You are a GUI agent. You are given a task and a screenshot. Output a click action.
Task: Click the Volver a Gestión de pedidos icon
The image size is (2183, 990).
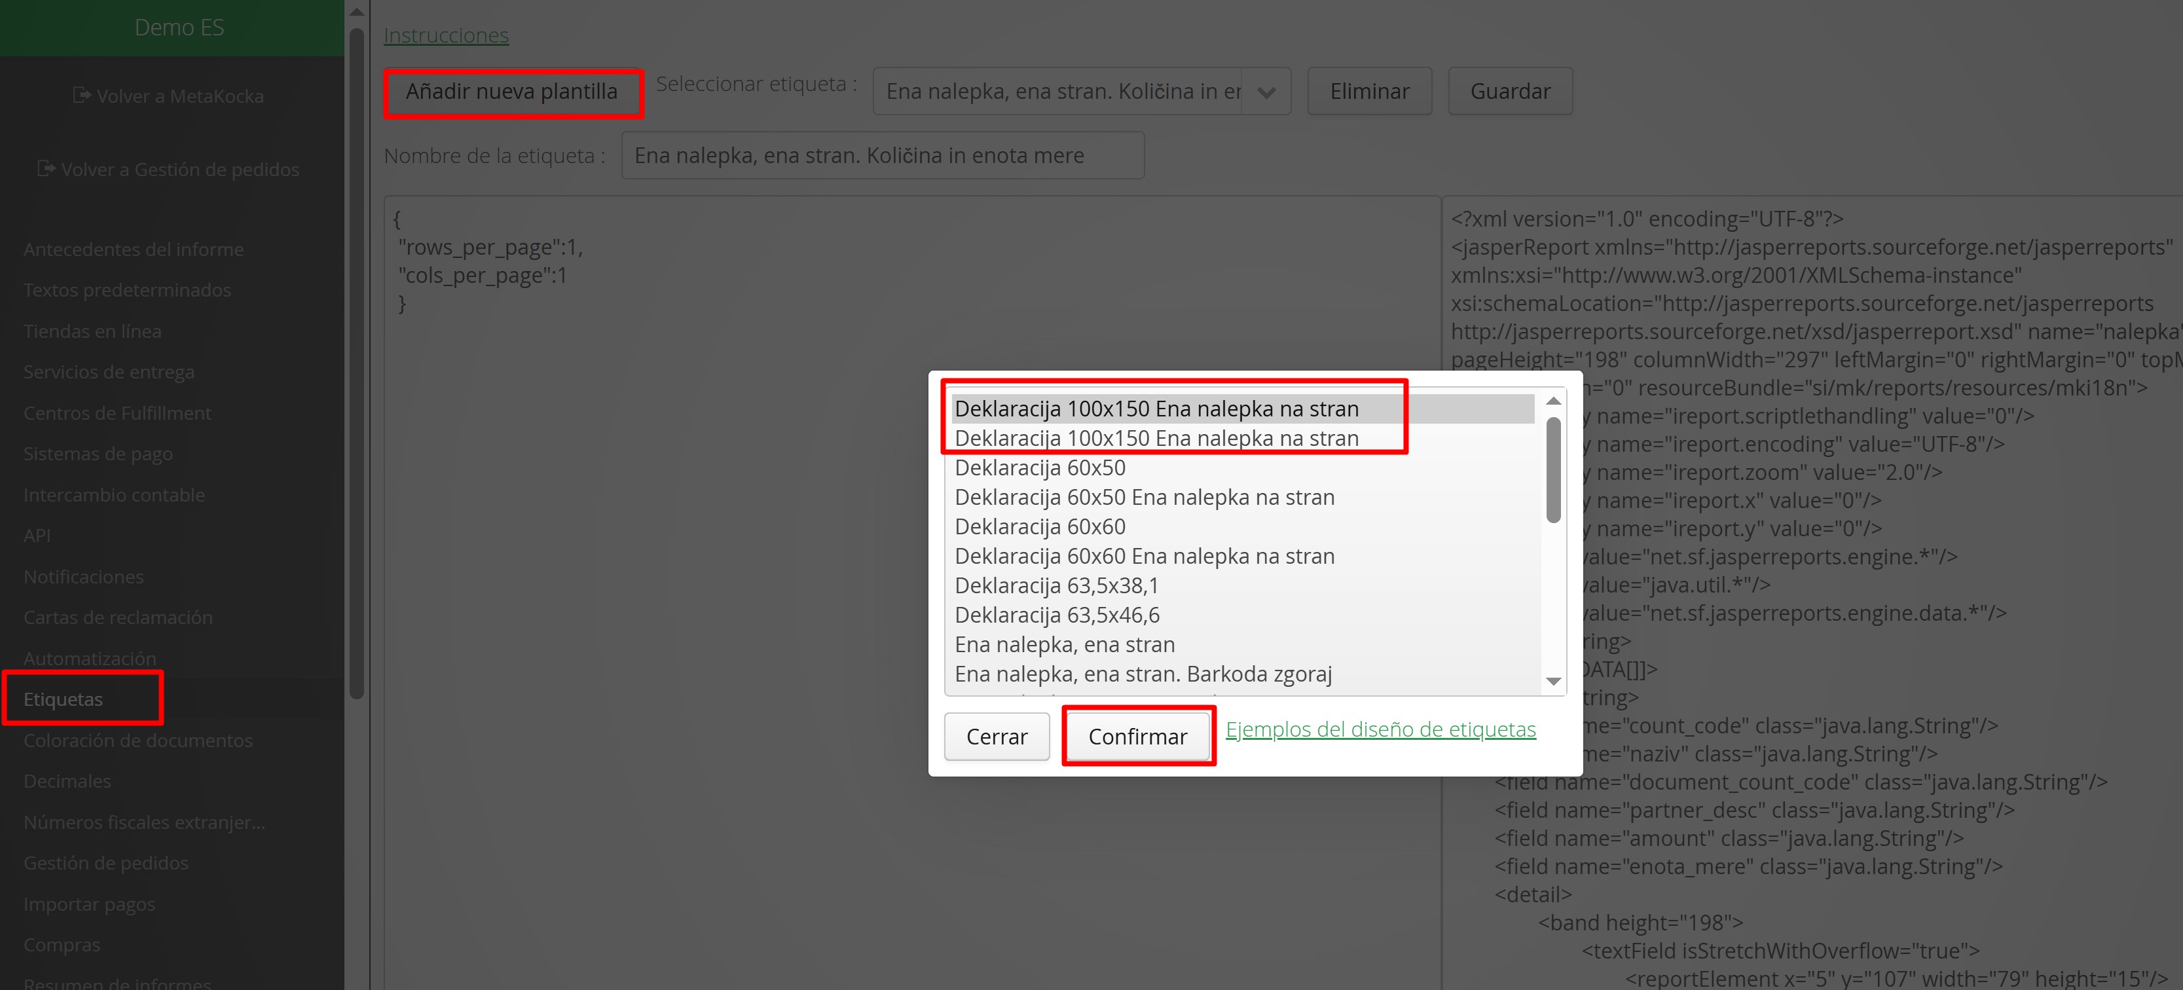pyautogui.click(x=46, y=169)
